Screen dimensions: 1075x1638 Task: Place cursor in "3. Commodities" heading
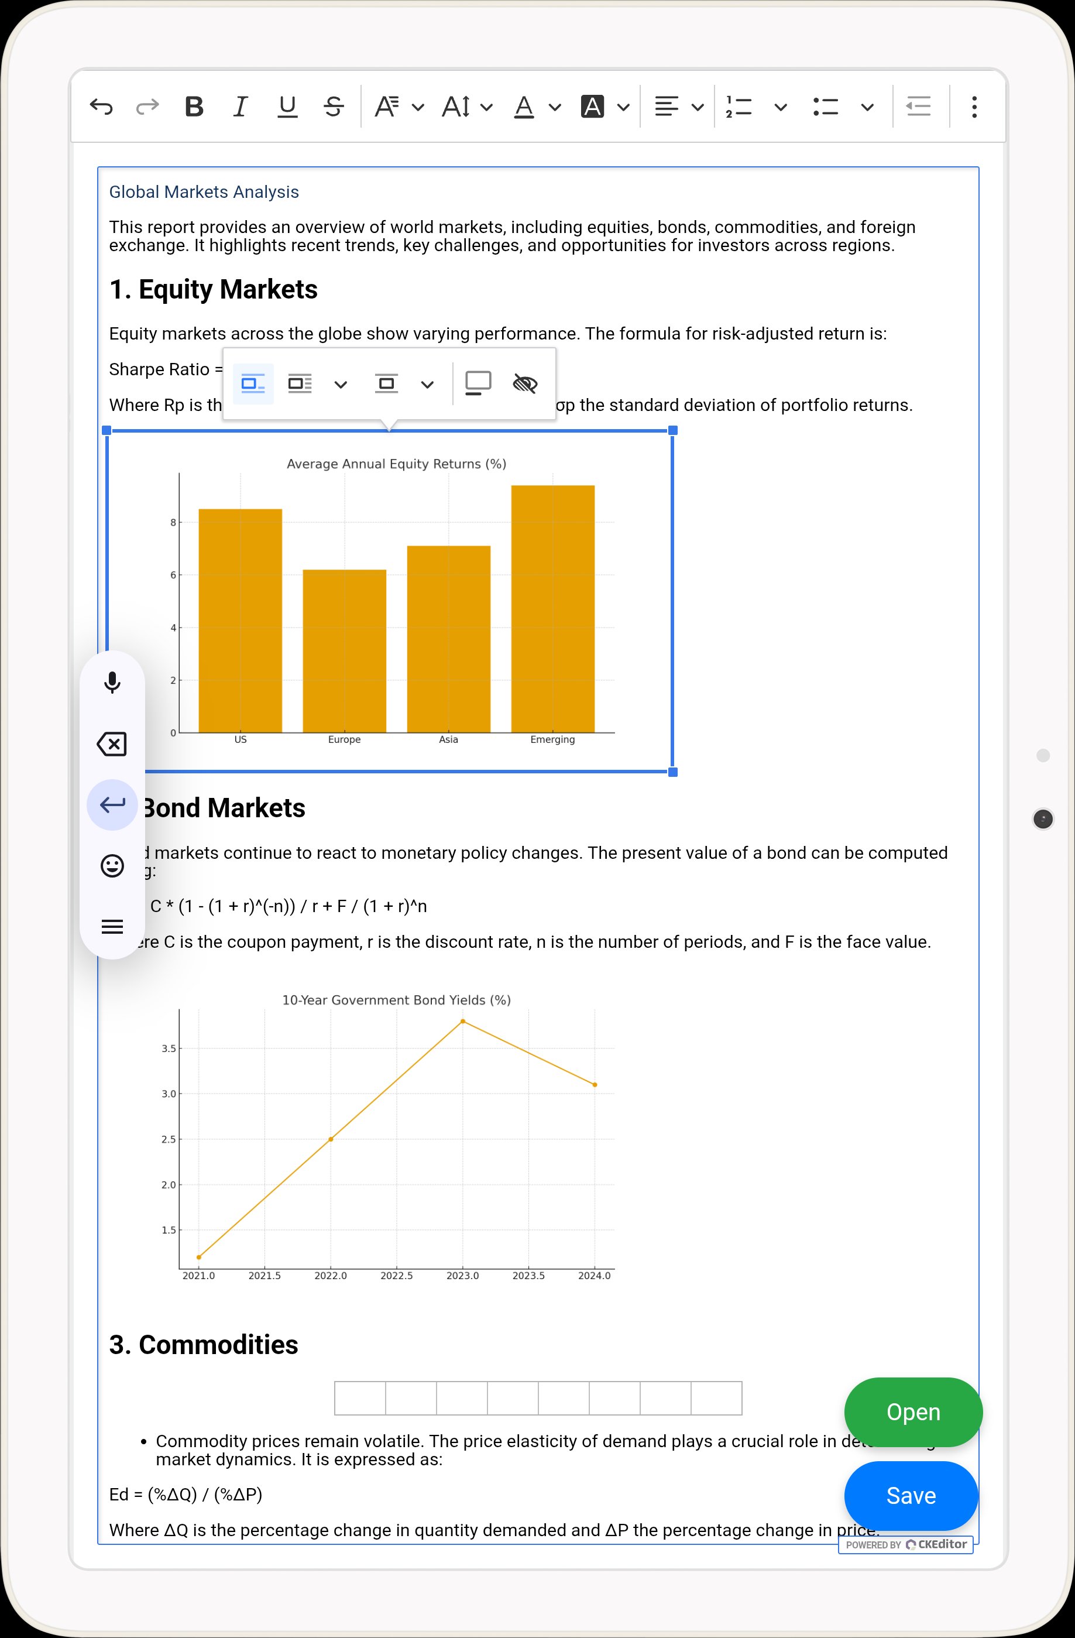pyautogui.click(x=204, y=1345)
